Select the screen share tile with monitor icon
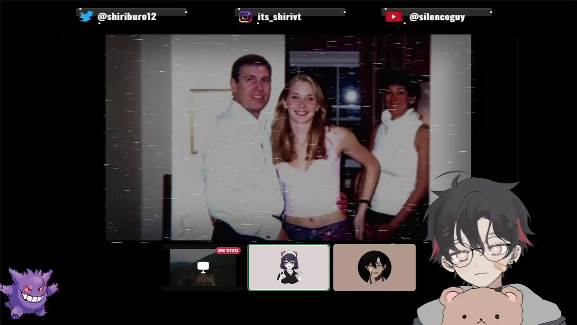This screenshot has width=577, height=325. click(x=203, y=268)
